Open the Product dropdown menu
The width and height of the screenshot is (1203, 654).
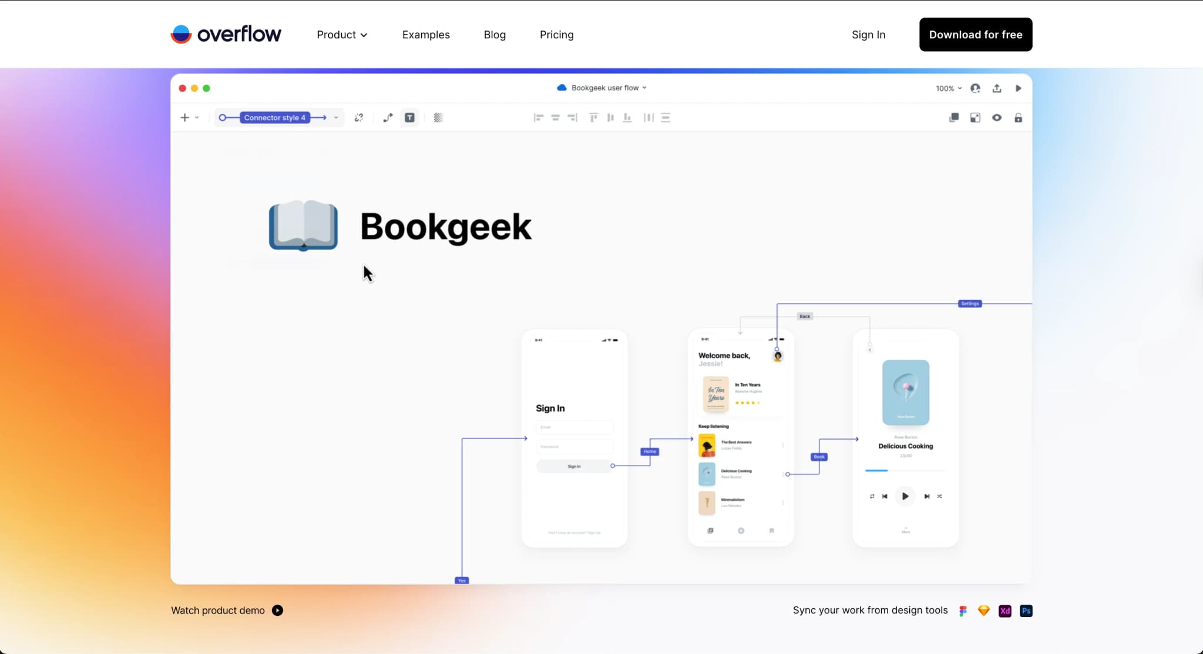point(342,35)
